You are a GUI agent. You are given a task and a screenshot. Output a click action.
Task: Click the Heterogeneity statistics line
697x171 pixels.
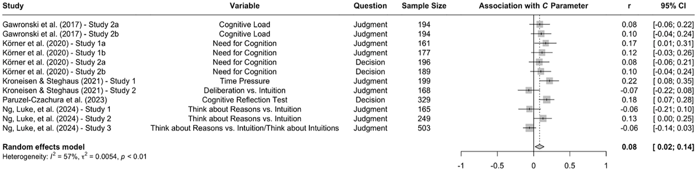74,157
